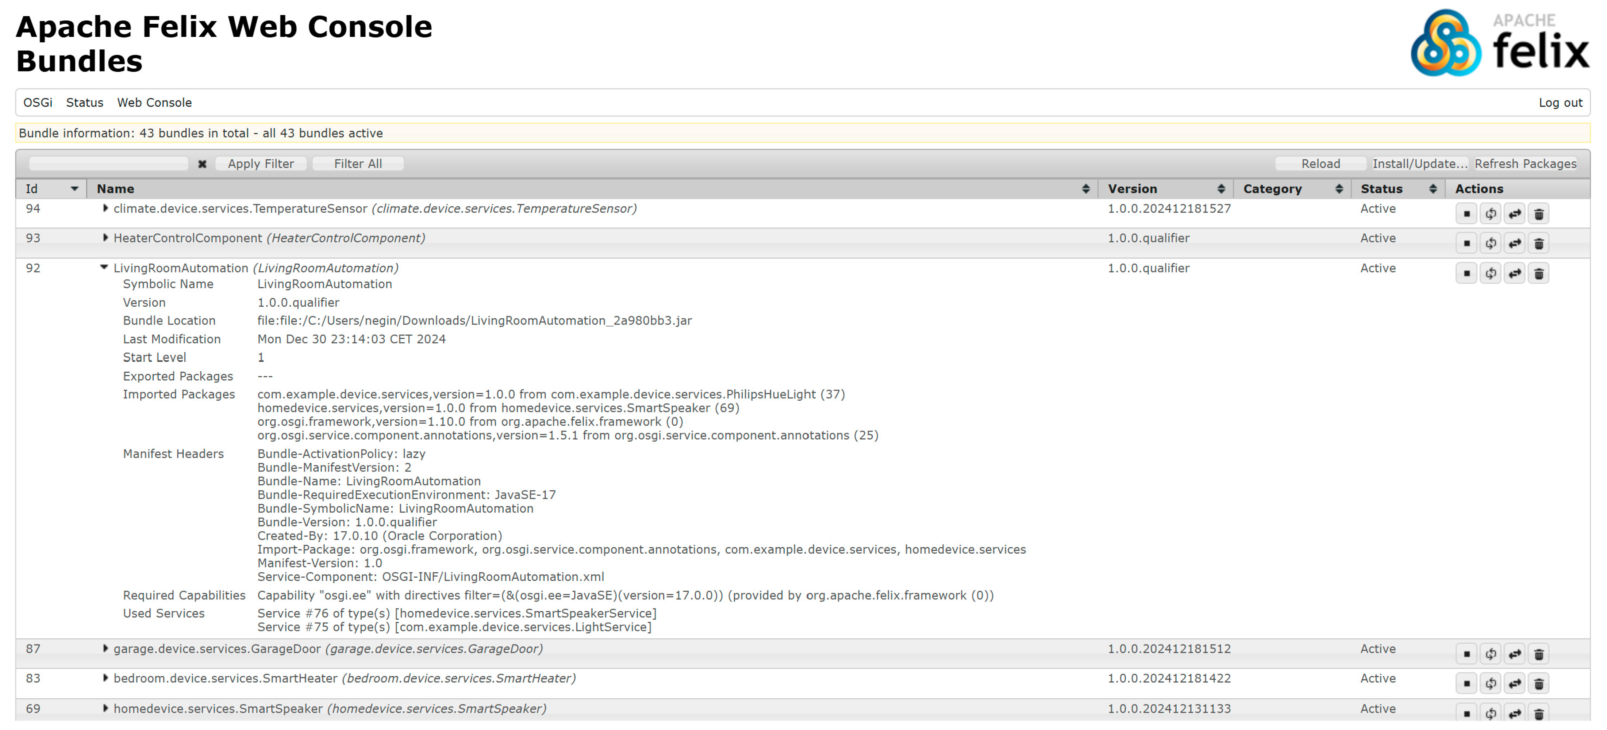Open the OSGi menu

(38, 103)
